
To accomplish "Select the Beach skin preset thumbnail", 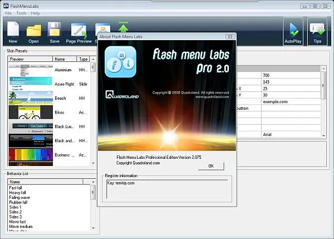I will [31, 98].
